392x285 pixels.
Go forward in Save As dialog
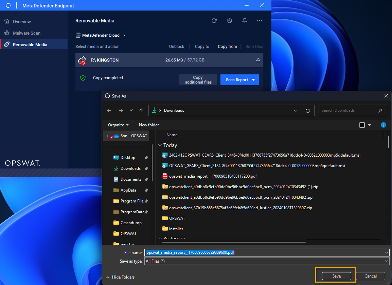(x=121, y=110)
